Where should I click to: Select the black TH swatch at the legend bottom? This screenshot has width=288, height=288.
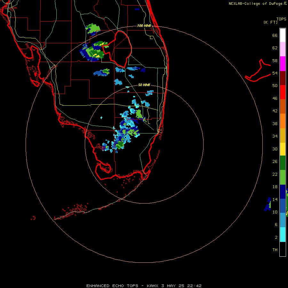283,249
